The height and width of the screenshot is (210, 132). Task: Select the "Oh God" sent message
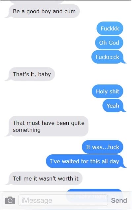tap(109, 43)
